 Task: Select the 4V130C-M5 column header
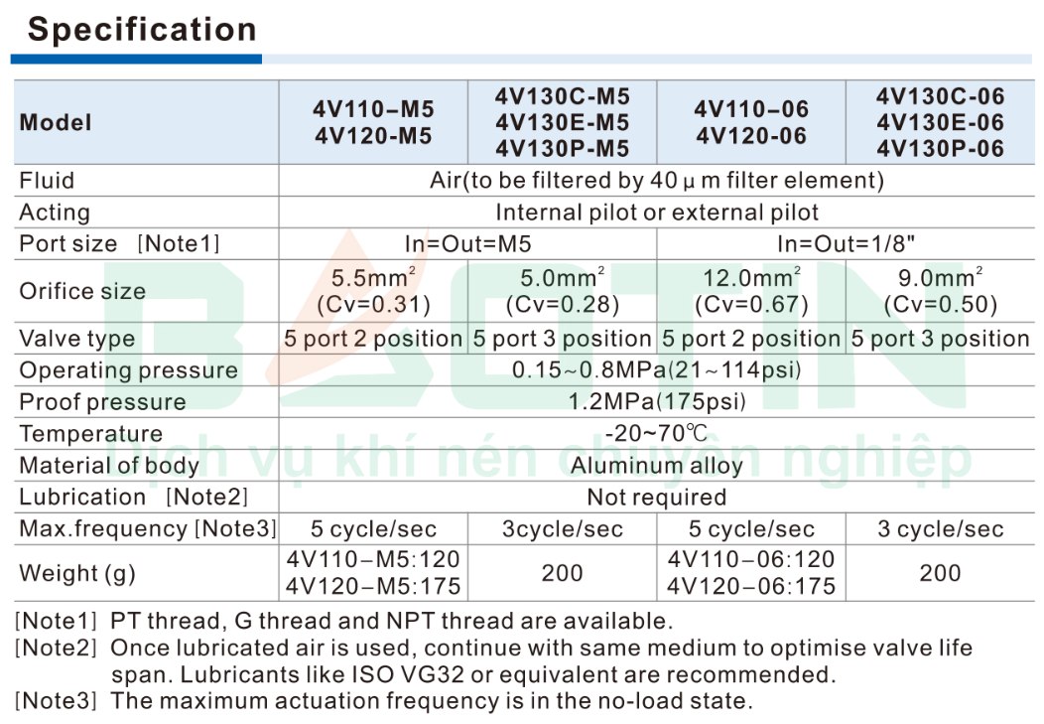click(x=562, y=97)
